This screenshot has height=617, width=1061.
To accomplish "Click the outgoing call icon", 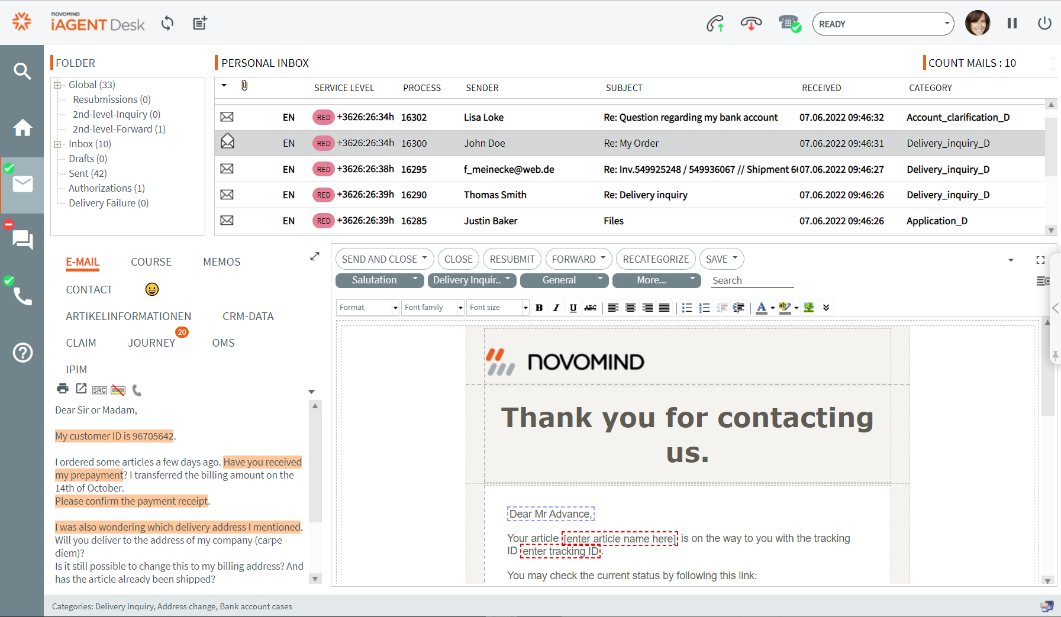I will tap(715, 24).
